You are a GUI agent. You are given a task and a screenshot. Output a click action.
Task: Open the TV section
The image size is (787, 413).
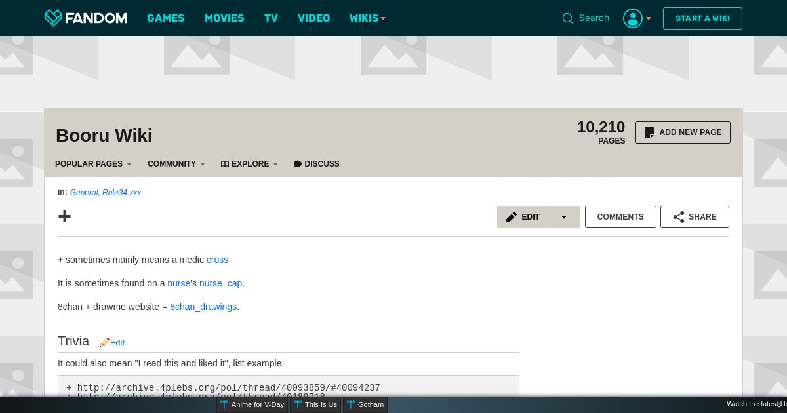click(272, 18)
